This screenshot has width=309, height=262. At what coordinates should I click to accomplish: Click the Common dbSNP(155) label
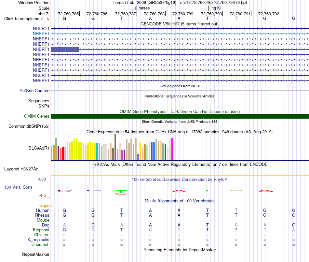(29, 126)
